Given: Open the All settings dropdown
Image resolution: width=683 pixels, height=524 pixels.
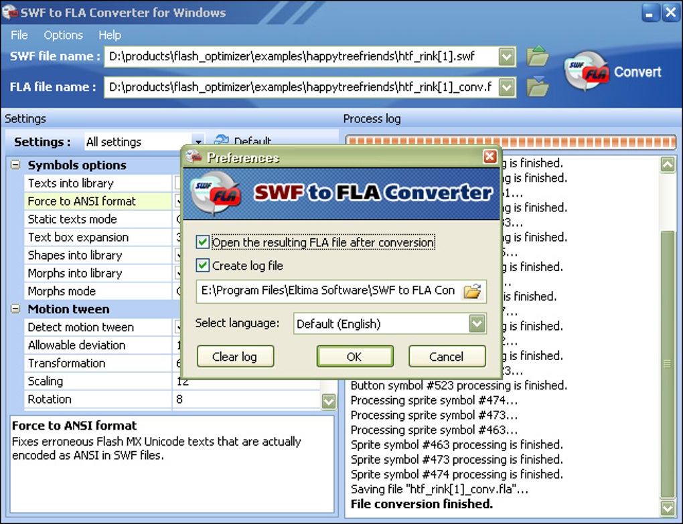Looking at the screenshot, I should [198, 141].
